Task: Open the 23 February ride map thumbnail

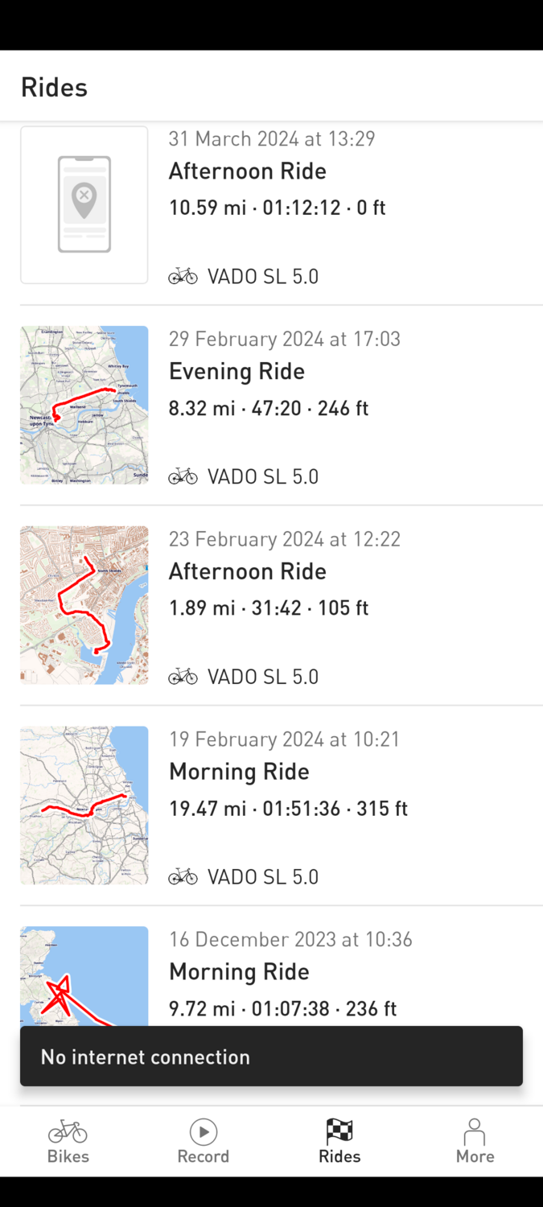Action: 84,605
